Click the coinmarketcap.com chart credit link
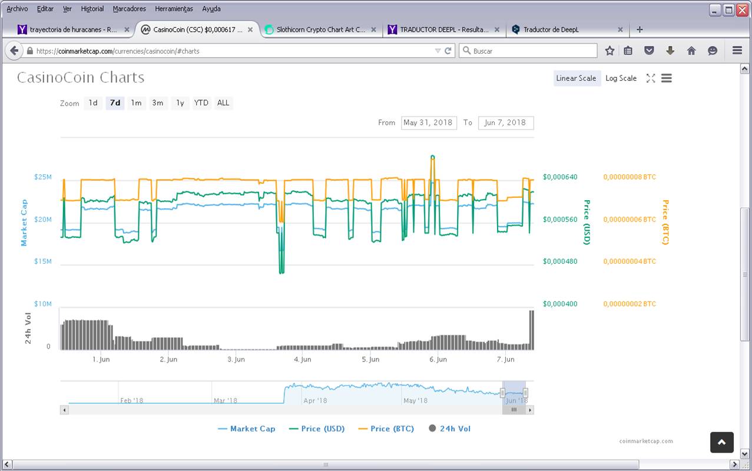Image resolution: width=752 pixels, height=471 pixels. pyautogui.click(x=646, y=441)
